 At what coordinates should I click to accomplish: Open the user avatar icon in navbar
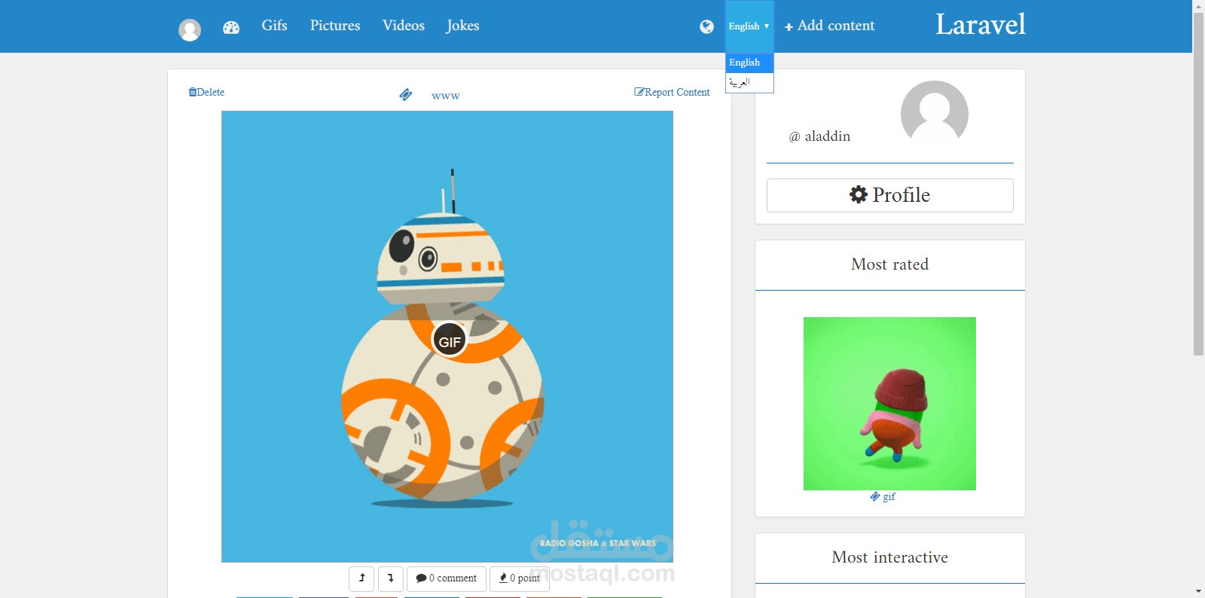[190, 30]
